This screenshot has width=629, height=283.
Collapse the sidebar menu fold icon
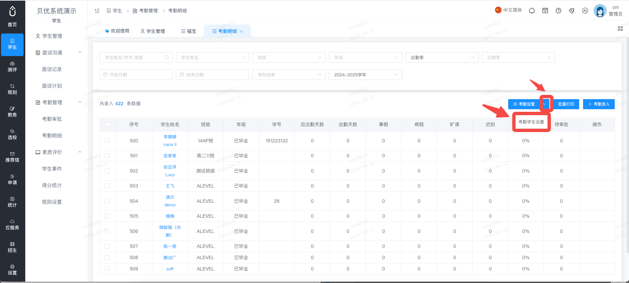[97, 11]
